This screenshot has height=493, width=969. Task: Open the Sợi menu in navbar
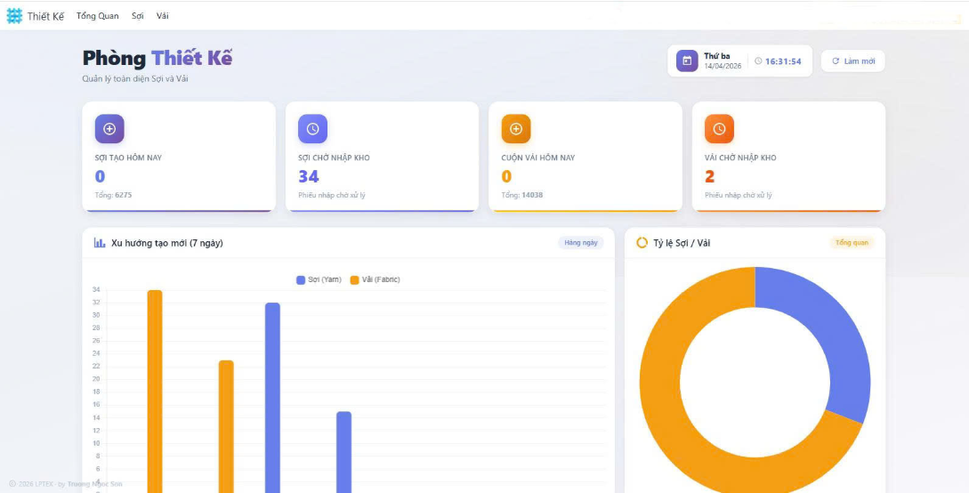point(137,16)
